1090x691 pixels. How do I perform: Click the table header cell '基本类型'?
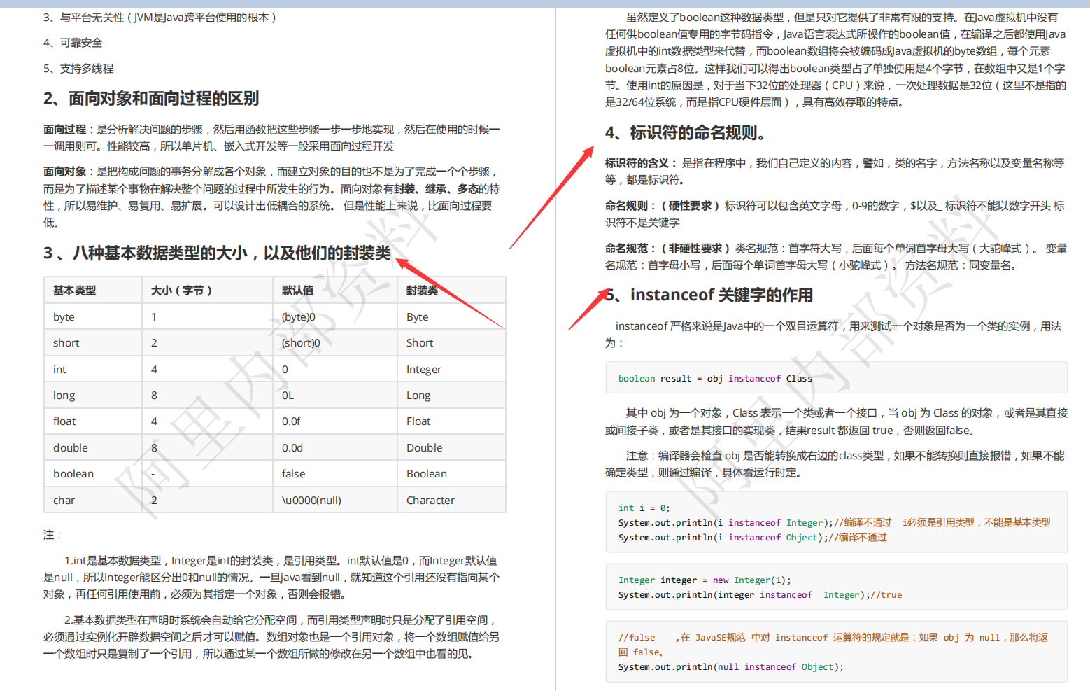click(73, 290)
